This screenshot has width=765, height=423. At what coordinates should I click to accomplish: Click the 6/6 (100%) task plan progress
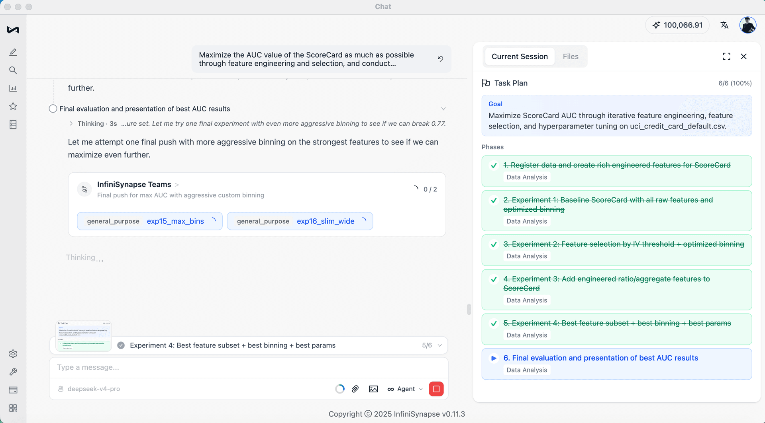tap(735, 83)
